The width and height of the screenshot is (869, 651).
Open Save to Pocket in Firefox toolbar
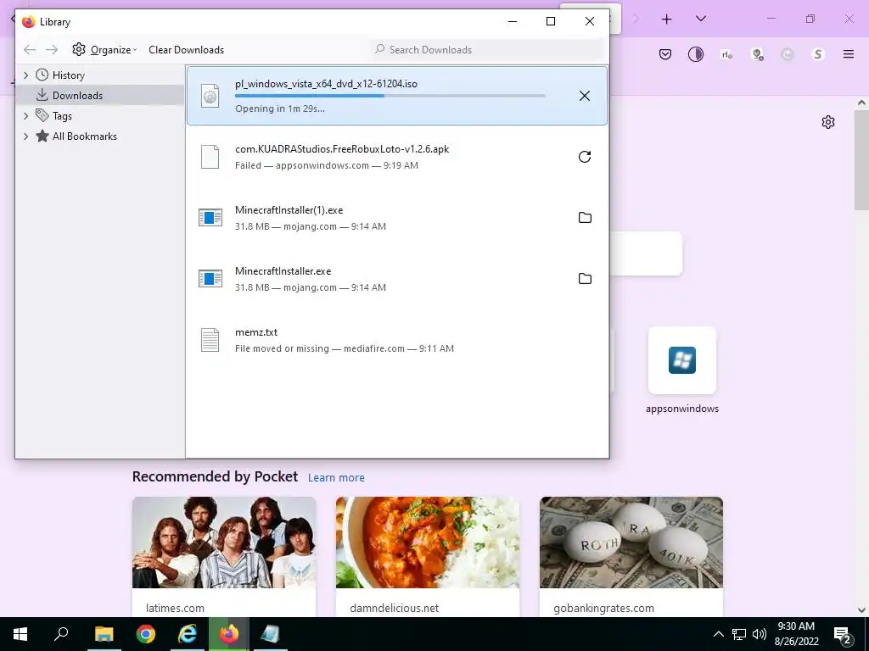665,53
